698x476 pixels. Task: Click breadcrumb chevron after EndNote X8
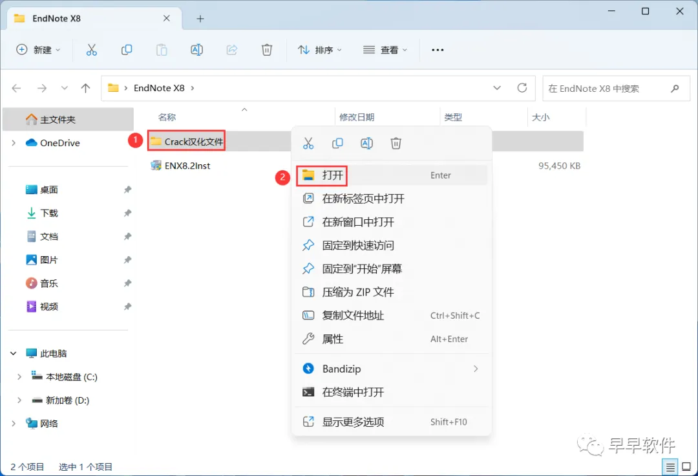(x=193, y=88)
